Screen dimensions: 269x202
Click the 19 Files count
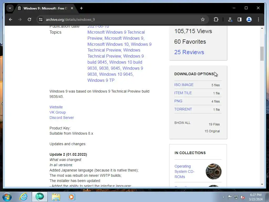pyautogui.click(x=214, y=124)
